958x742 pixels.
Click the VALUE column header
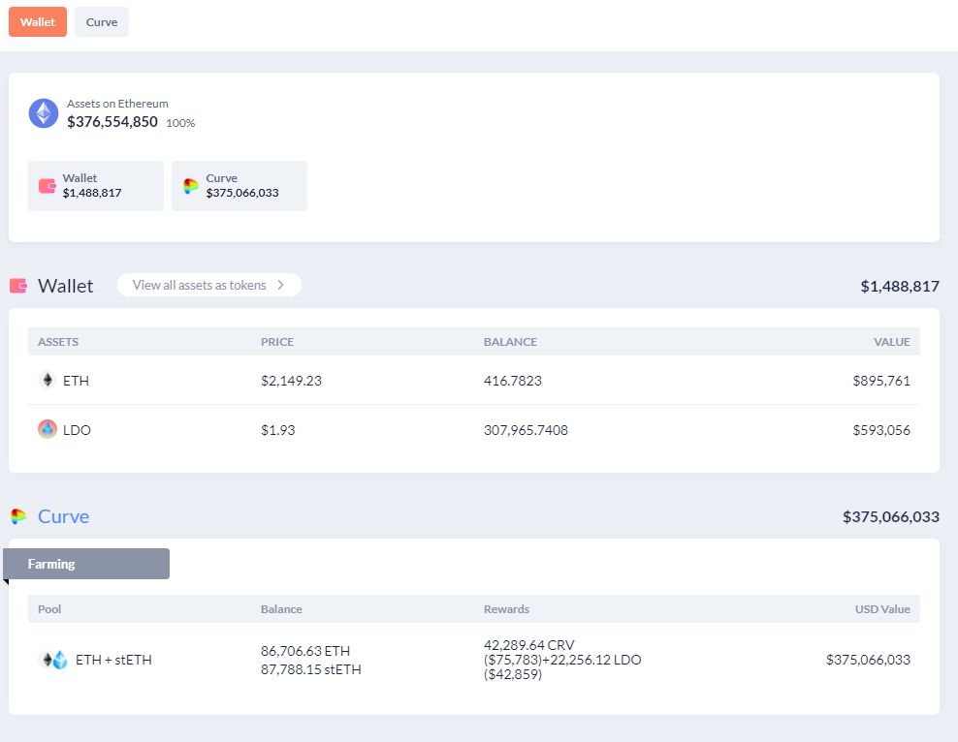[891, 342]
